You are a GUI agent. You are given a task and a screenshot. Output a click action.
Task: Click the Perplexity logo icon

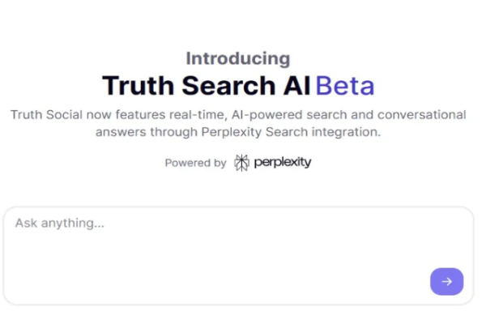click(x=241, y=162)
